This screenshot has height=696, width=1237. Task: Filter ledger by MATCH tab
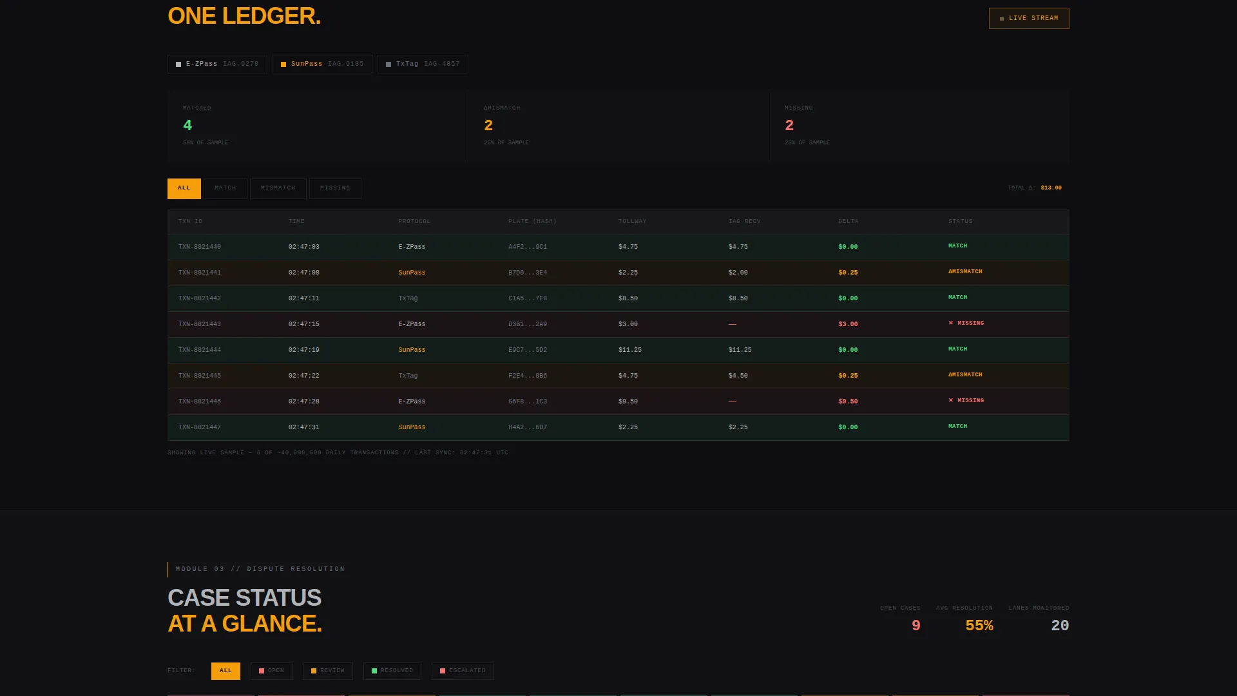tap(225, 188)
